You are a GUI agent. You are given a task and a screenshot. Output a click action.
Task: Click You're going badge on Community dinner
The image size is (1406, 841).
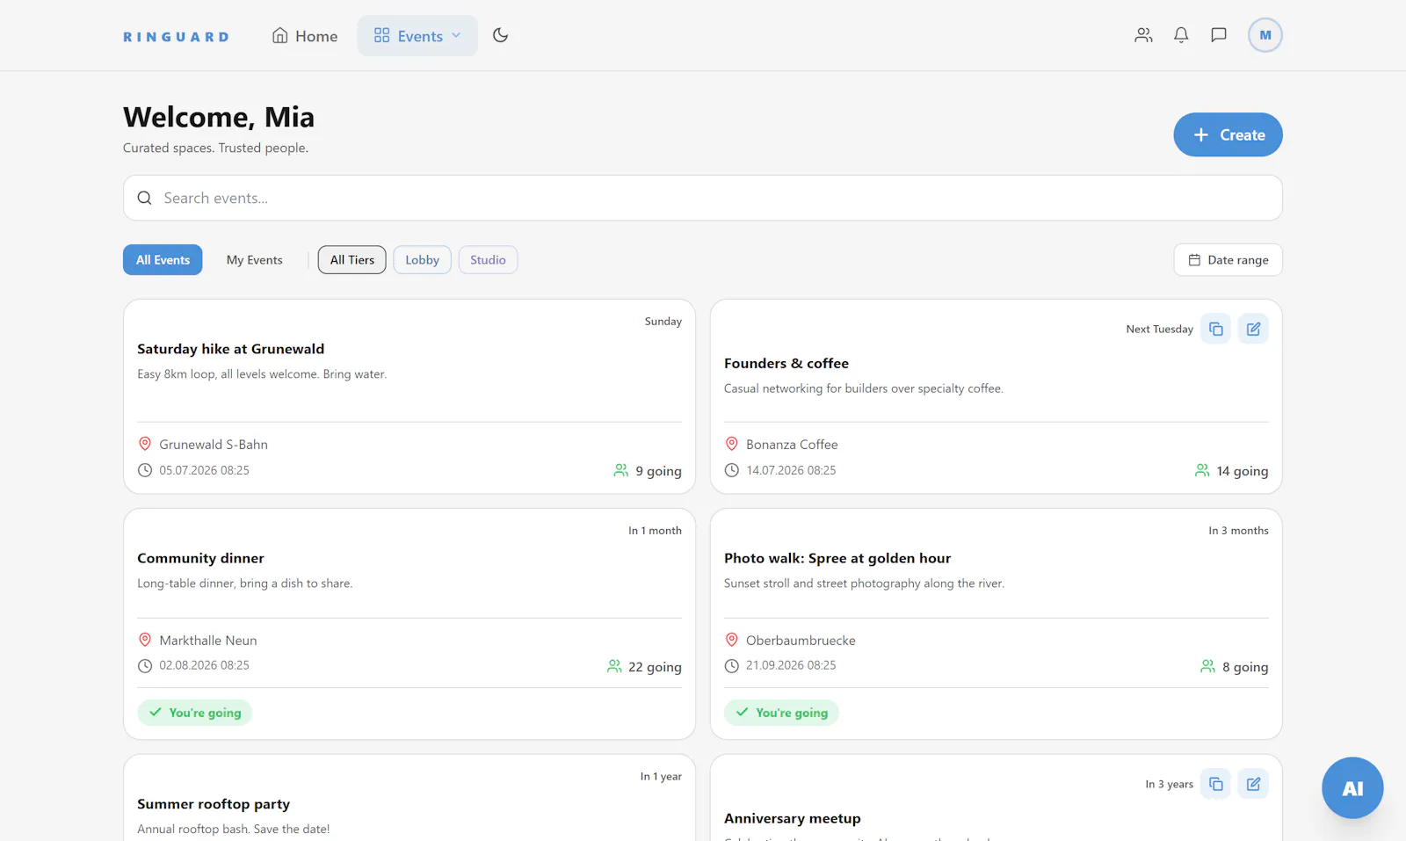[x=195, y=713]
